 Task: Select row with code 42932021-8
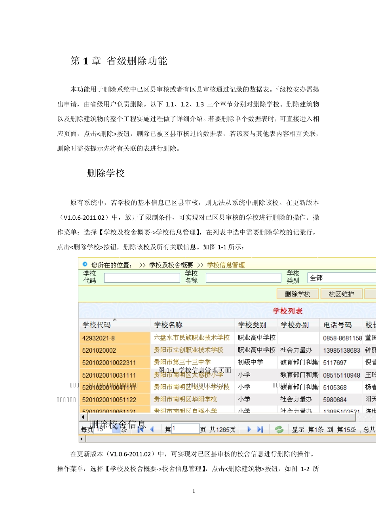(115, 338)
